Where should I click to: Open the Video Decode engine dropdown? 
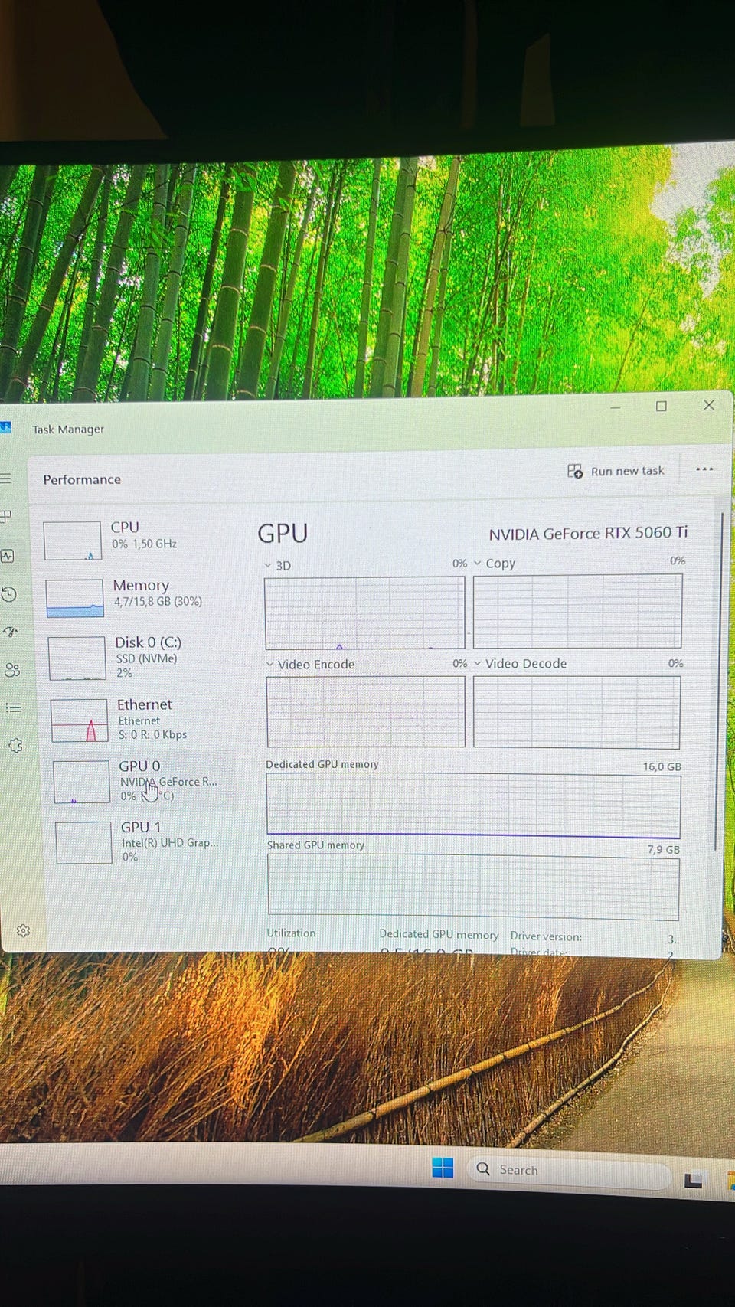(x=521, y=663)
